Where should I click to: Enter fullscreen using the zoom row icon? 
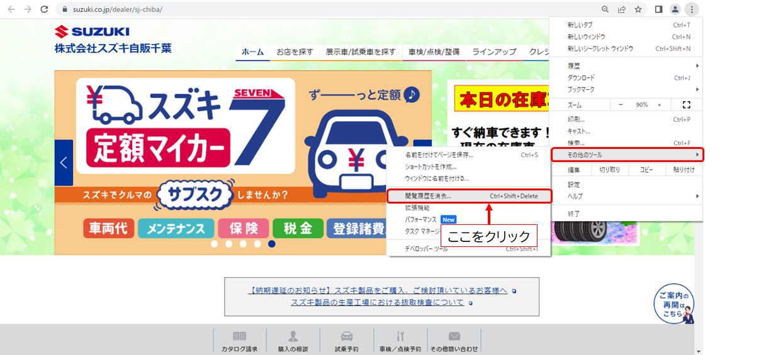[x=687, y=105]
